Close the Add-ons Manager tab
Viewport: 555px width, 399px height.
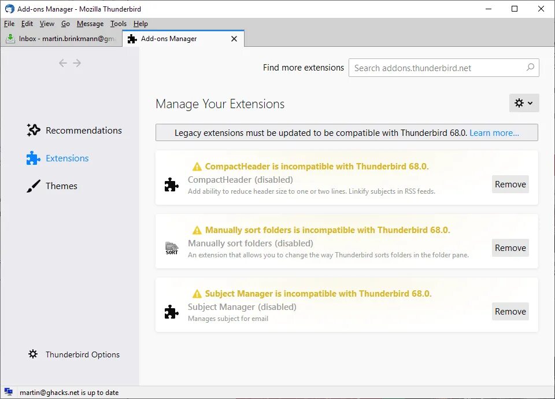click(234, 39)
